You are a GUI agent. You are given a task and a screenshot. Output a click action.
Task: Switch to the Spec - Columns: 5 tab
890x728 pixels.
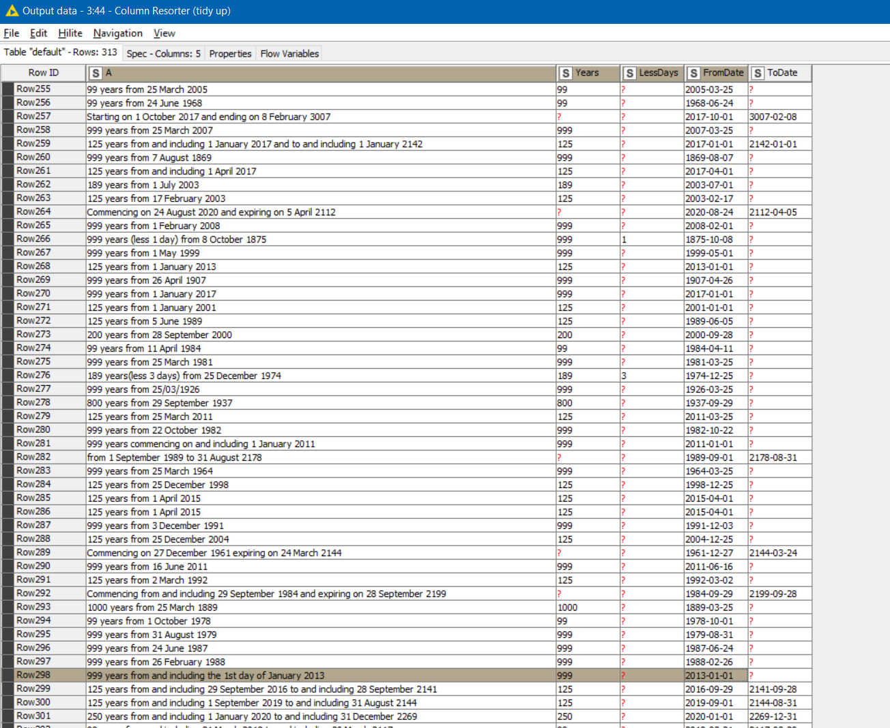pyautogui.click(x=164, y=54)
